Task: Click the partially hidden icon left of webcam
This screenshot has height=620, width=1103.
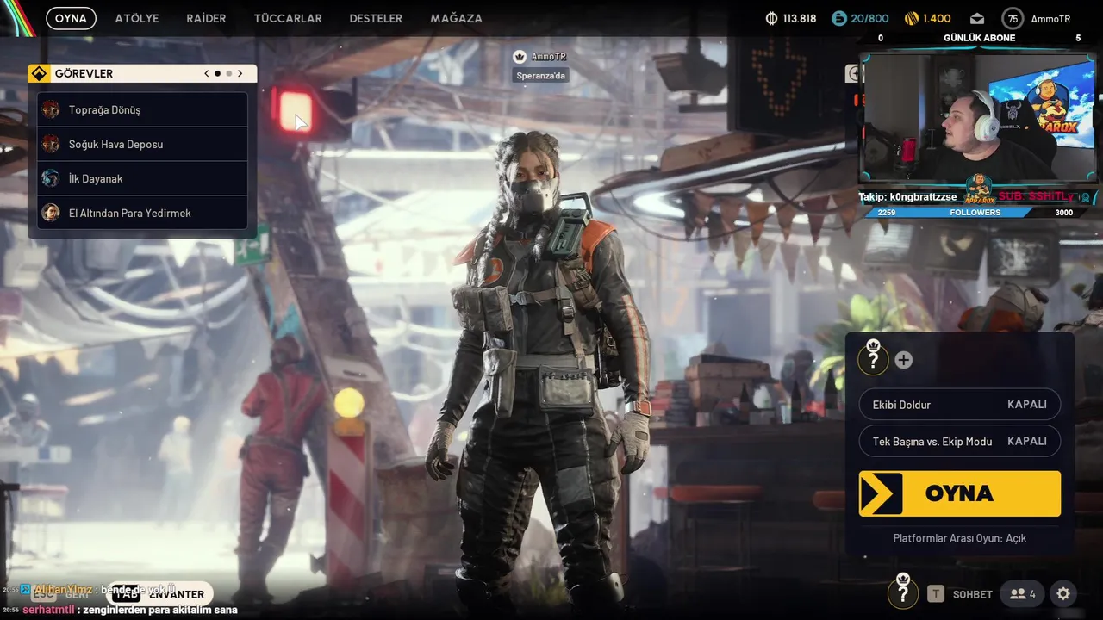Action: click(853, 74)
